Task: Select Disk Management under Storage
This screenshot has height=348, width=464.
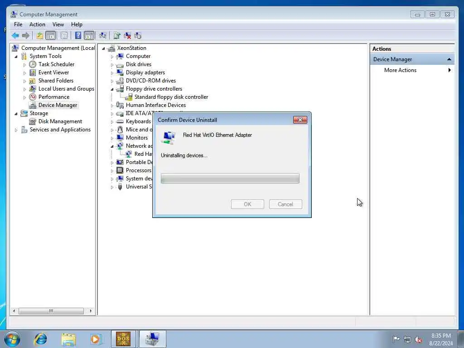Action: [60, 121]
